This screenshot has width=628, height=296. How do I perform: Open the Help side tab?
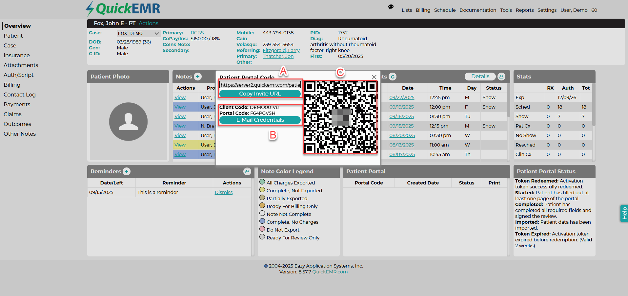pyautogui.click(x=624, y=214)
